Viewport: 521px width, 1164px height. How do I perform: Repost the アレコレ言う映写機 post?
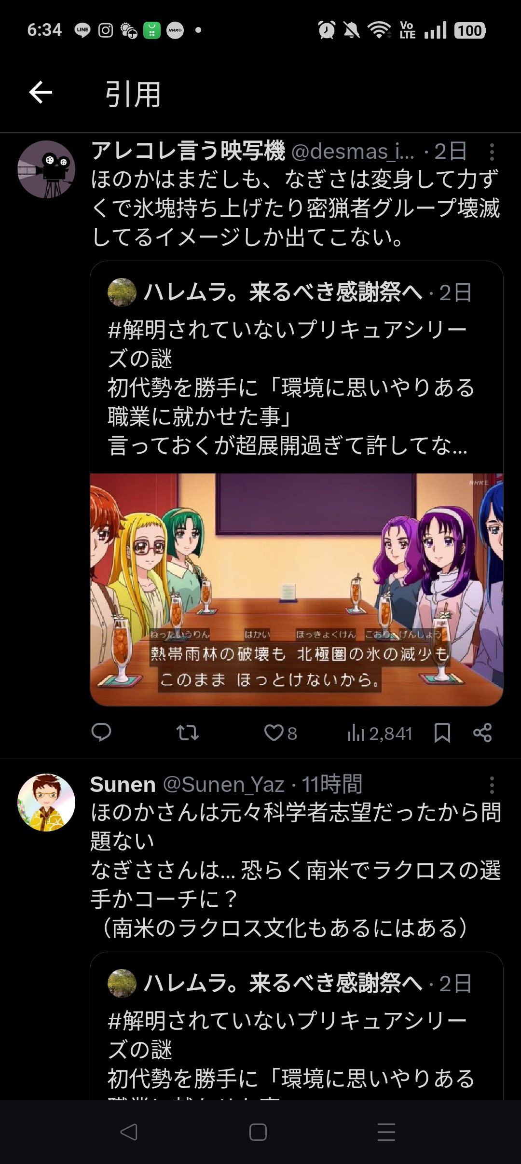coord(188,733)
